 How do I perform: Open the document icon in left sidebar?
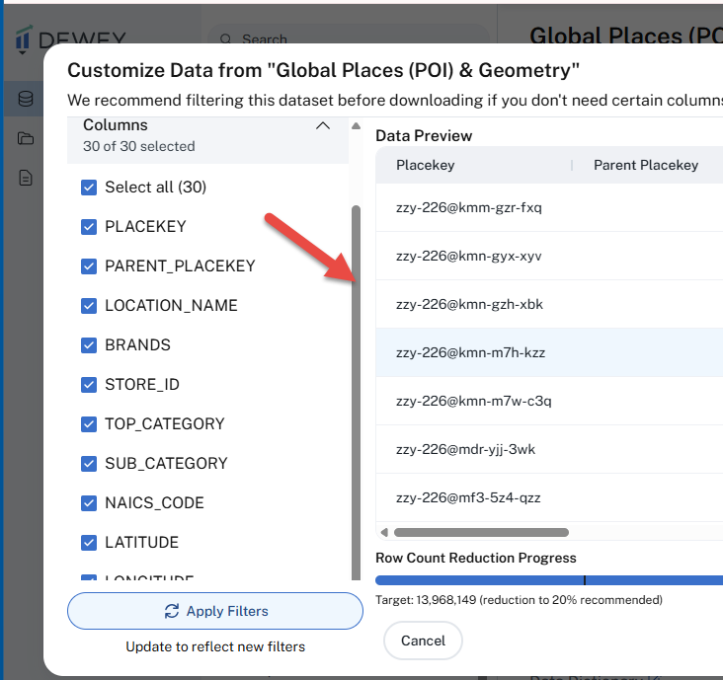26,178
